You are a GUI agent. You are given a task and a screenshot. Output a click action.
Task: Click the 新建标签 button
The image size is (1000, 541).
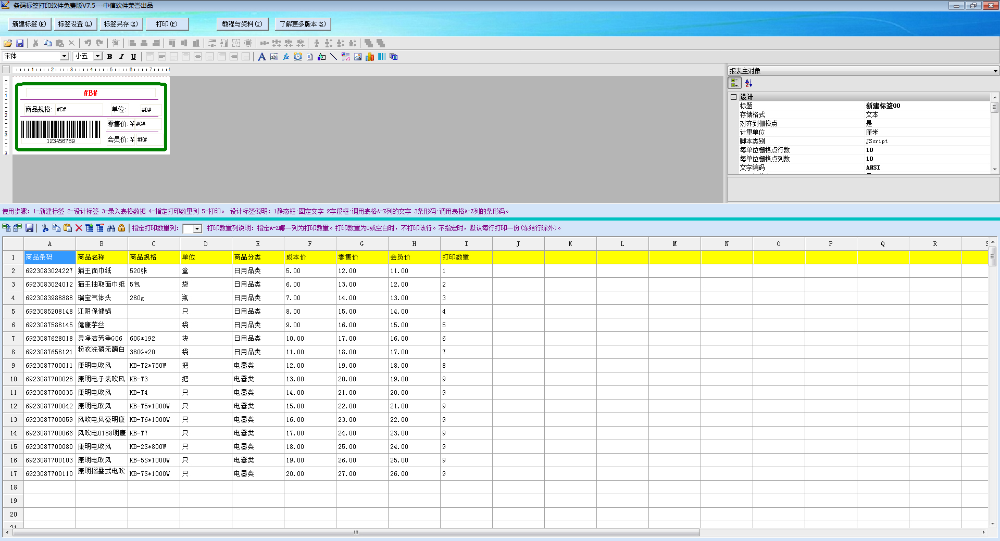coord(29,24)
